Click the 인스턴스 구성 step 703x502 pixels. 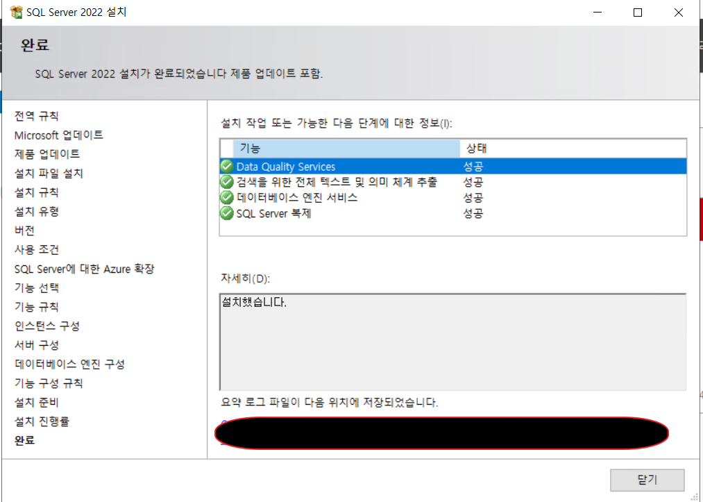coord(47,326)
